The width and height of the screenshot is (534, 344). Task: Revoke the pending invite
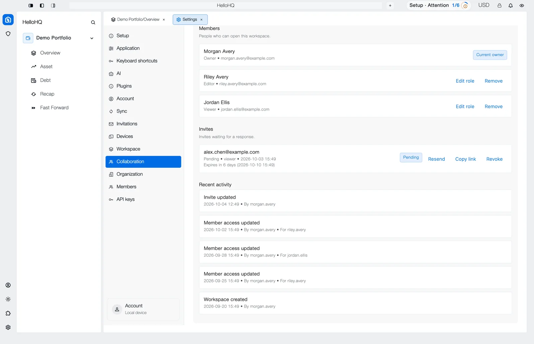tap(494, 159)
